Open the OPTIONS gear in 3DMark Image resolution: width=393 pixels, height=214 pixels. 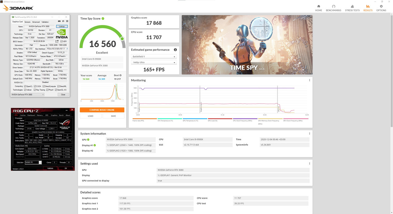click(x=381, y=8)
